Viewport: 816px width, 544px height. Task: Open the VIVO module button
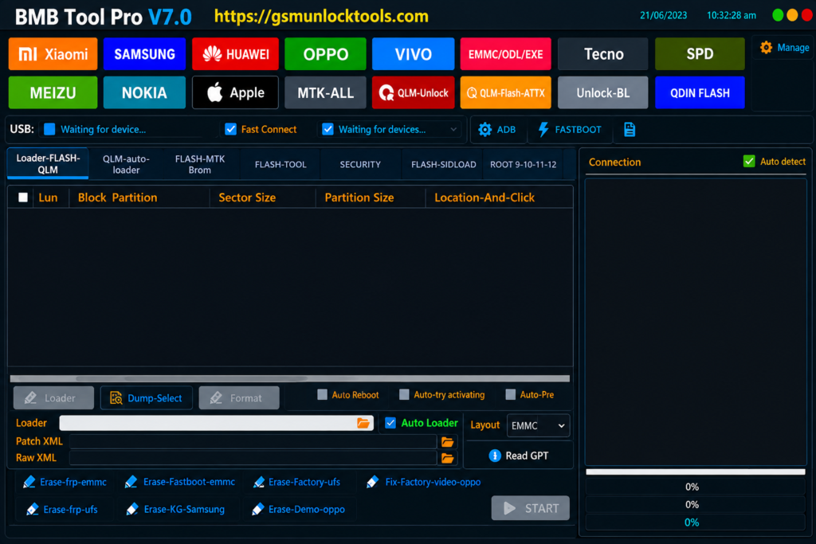click(x=414, y=54)
